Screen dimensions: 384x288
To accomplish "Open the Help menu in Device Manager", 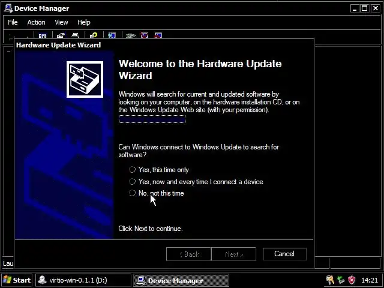I will pyautogui.click(x=84, y=22).
